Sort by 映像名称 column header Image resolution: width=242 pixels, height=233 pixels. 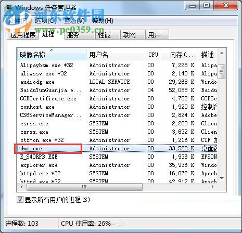(52, 55)
